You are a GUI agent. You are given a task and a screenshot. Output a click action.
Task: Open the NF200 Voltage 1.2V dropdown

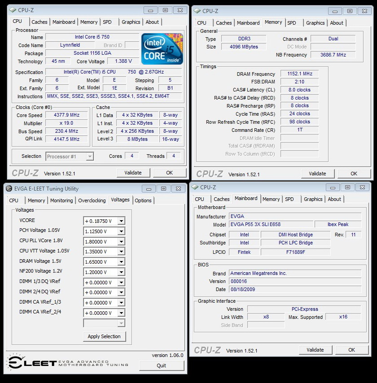[121, 272]
